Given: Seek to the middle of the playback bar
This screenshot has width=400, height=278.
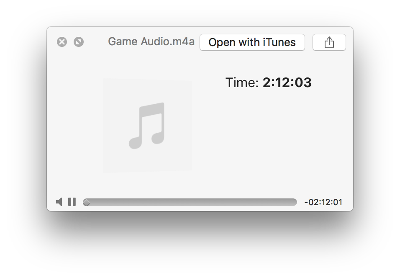Looking at the screenshot, I should click(x=190, y=202).
